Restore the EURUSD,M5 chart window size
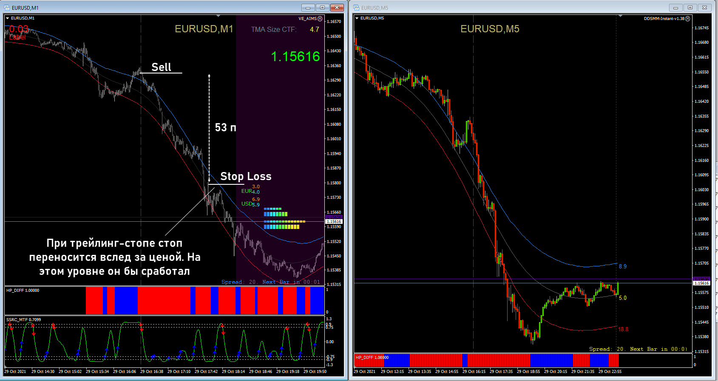This screenshot has width=718, height=381. (x=690, y=8)
